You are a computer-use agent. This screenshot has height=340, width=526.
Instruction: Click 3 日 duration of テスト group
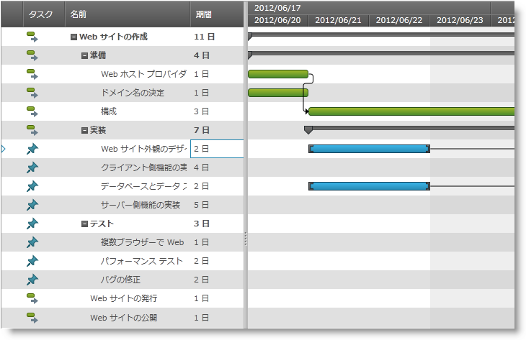click(x=202, y=224)
